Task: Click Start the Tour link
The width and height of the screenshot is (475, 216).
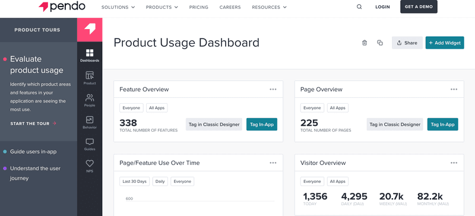Action: pyautogui.click(x=33, y=123)
